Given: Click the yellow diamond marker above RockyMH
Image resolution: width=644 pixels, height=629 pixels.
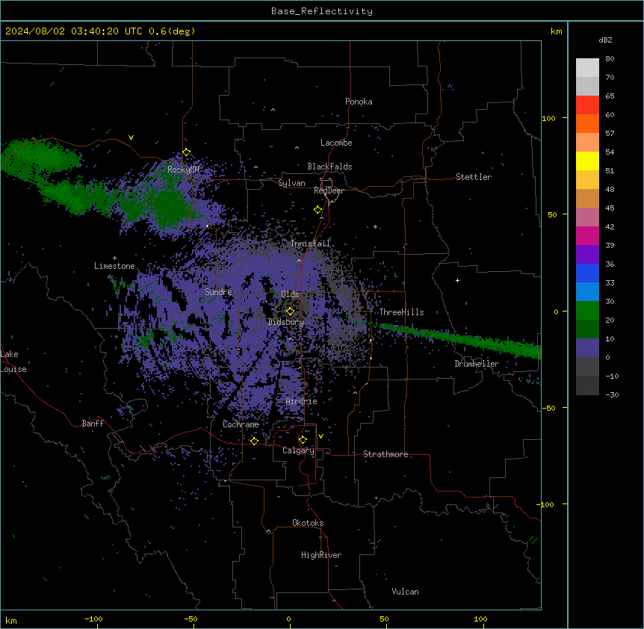Looking at the screenshot, I should click(x=187, y=152).
